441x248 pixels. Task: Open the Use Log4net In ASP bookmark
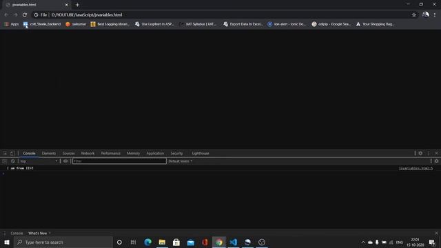(154, 24)
